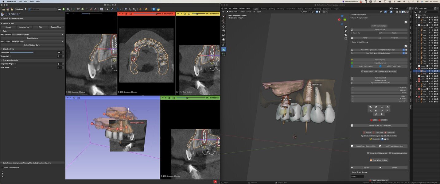Click the info icon in AI Segmentation panel
The height and width of the screenshot is (184, 440).
click(406, 22)
